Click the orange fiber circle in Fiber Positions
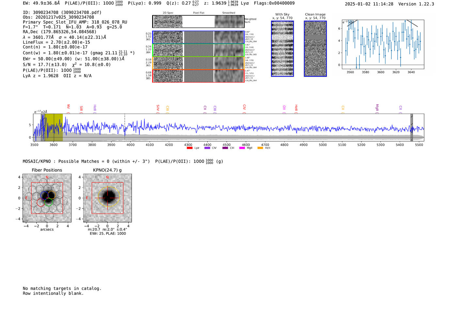Screen dimensions: 457x311 [x=52, y=195]
